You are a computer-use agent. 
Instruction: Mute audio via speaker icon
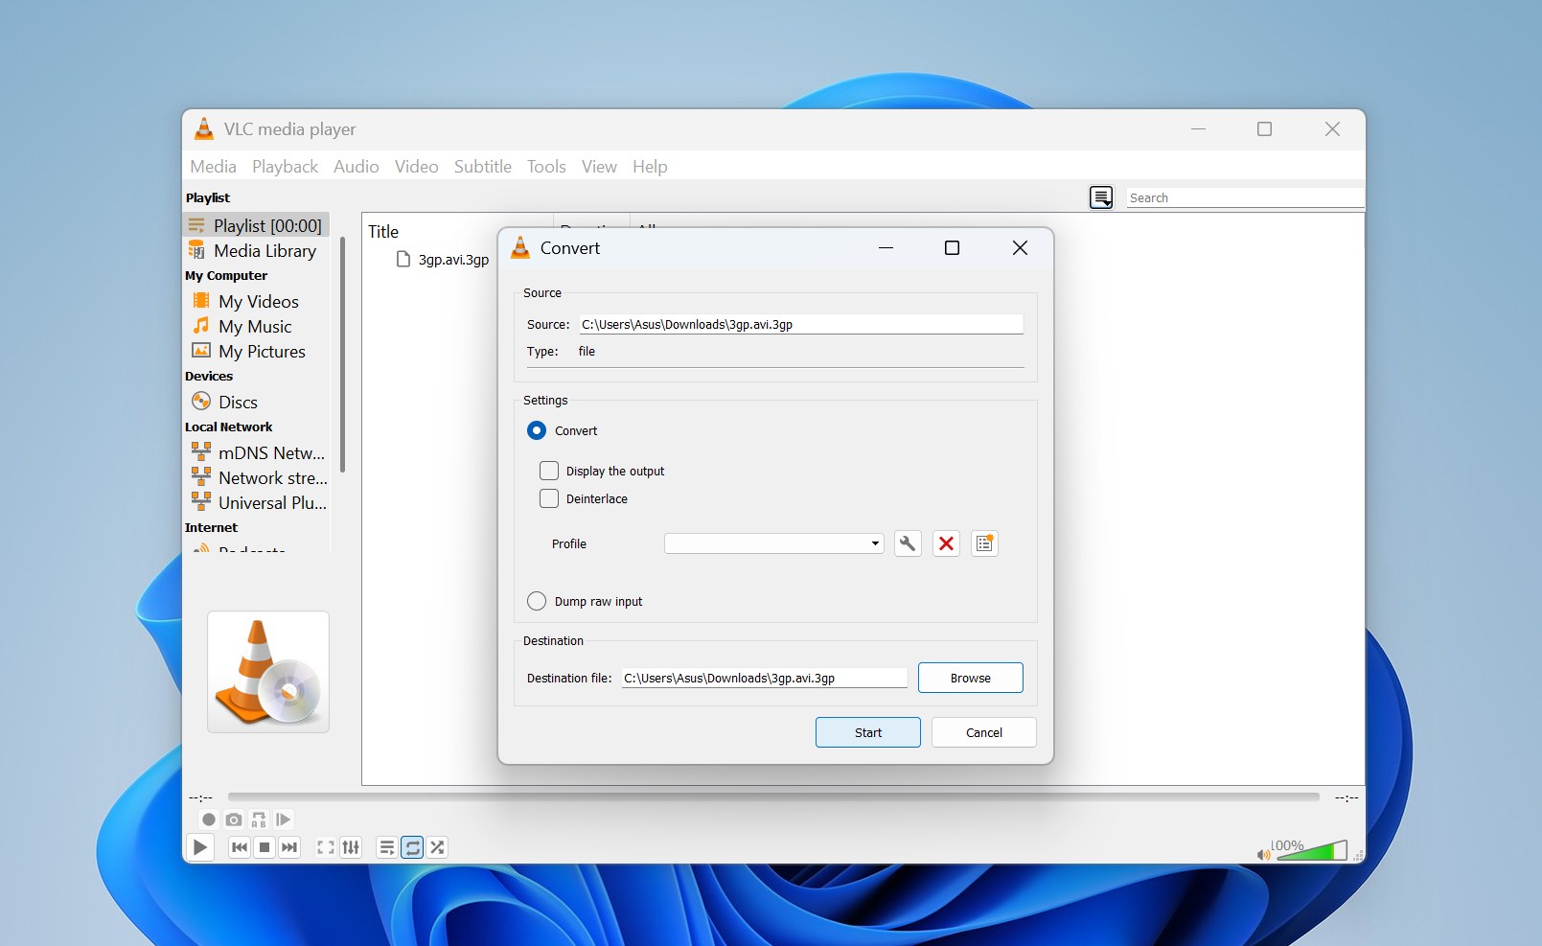click(1263, 854)
